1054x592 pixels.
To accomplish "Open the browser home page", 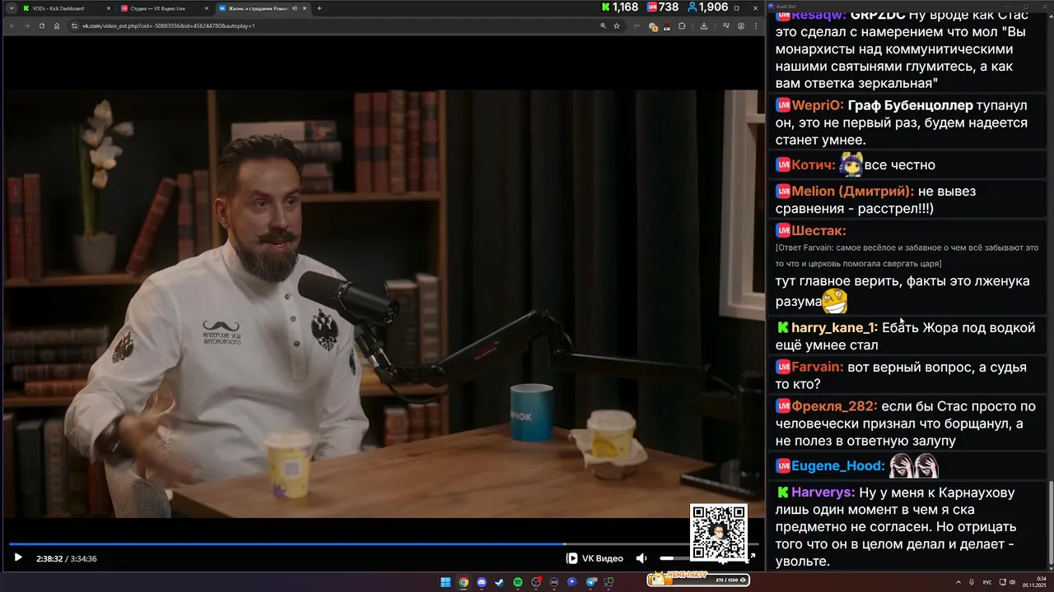I will pos(57,25).
